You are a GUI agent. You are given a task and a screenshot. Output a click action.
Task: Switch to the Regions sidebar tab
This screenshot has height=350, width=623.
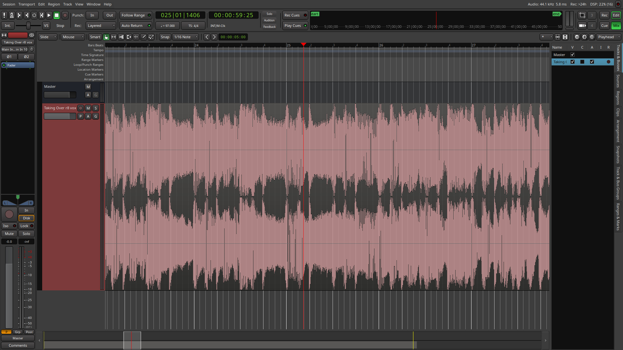tap(618, 98)
